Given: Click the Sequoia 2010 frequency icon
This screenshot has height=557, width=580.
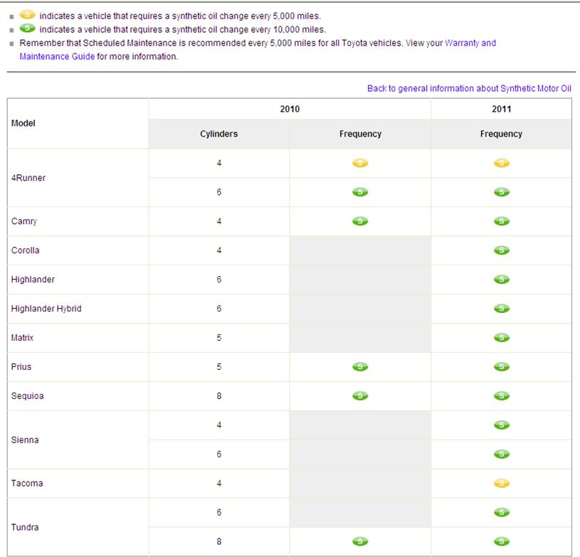Looking at the screenshot, I should tap(360, 396).
